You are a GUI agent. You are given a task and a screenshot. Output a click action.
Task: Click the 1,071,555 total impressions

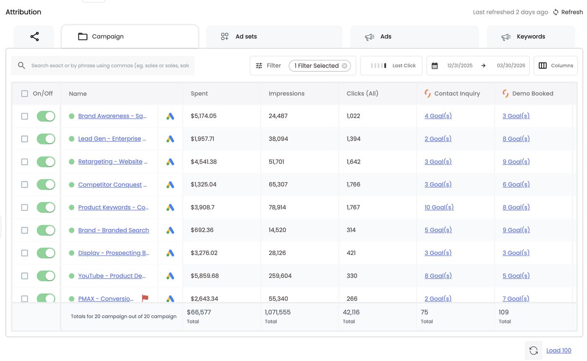click(278, 312)
